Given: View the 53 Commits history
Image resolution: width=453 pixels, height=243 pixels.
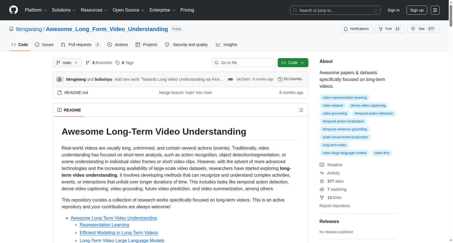Looking at the screenshot, I should [x=290, y=79].
